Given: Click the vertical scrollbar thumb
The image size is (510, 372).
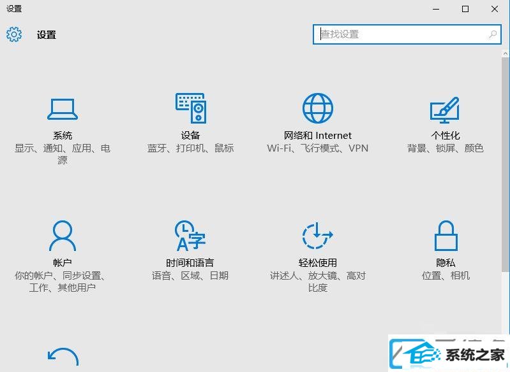Looking at the screenshot, I should click(x=506, y=164).
